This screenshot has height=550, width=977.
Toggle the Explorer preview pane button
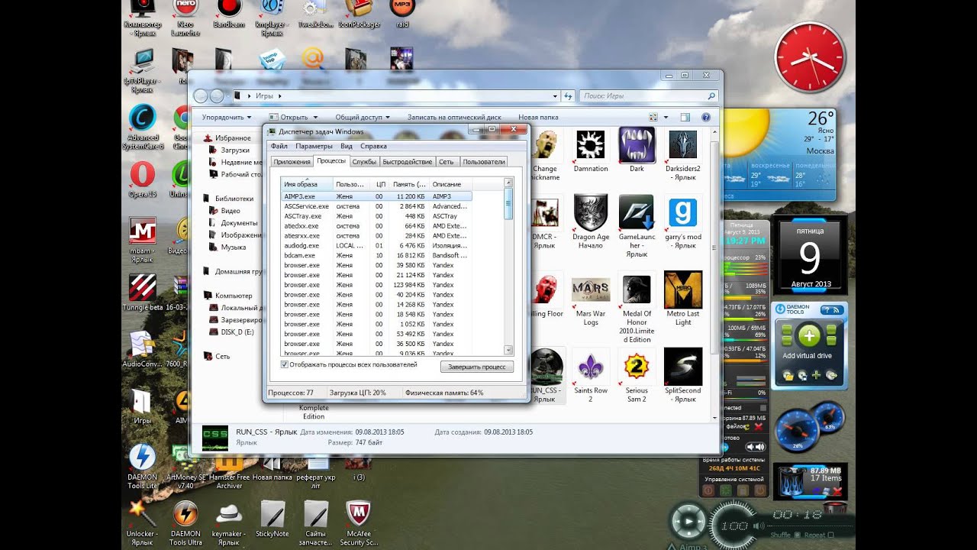[685, 118]
